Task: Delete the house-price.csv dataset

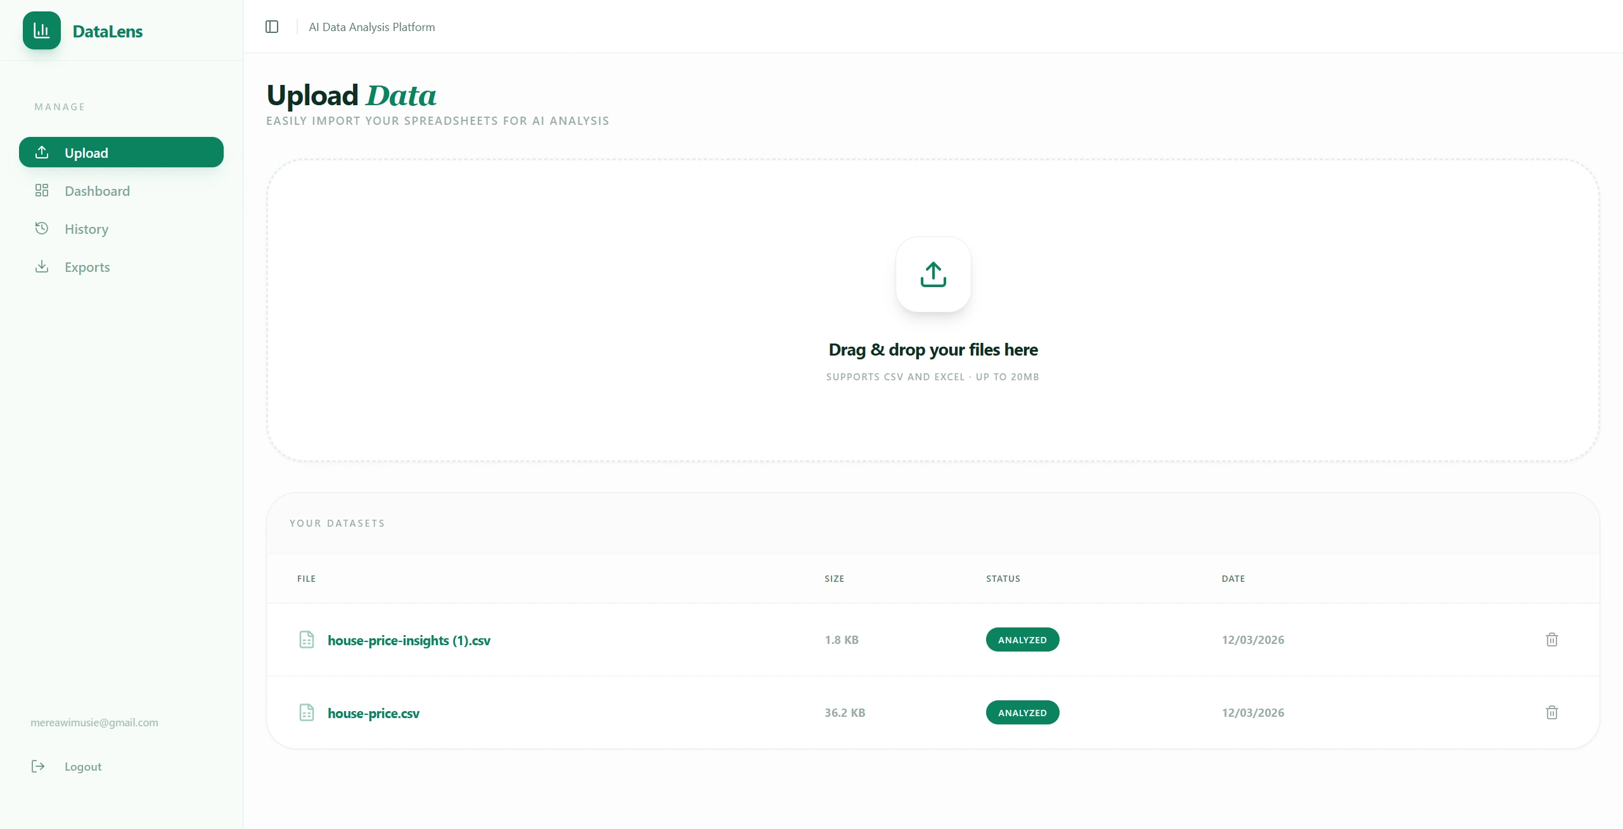Action: pyautogui.click(x=1551, y=712)
